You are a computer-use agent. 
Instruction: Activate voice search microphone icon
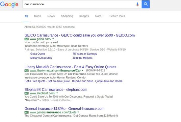pyautogui.click(x=137, y=4)
